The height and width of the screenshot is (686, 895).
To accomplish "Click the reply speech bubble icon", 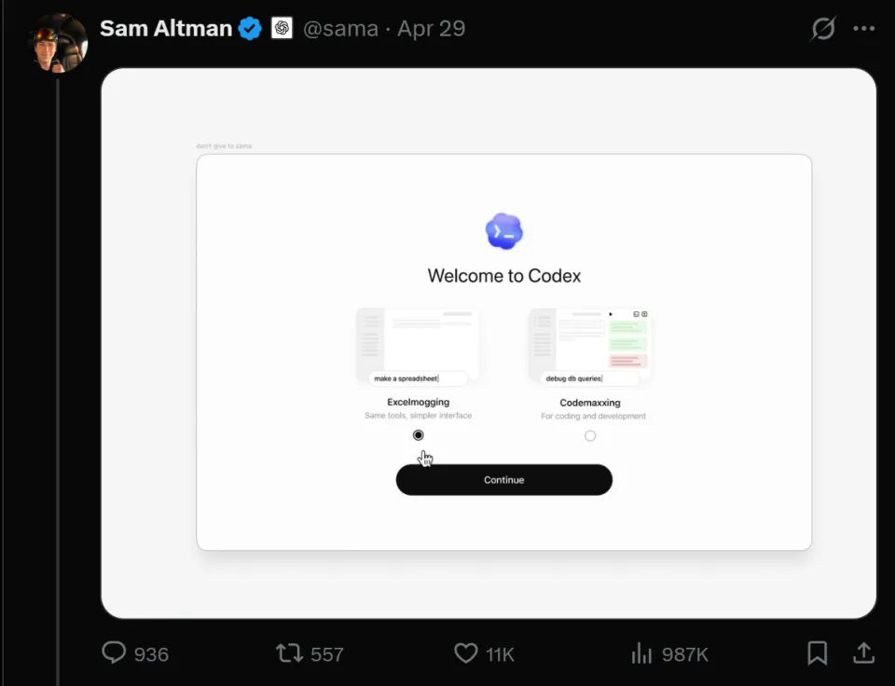I will (114, 652).
